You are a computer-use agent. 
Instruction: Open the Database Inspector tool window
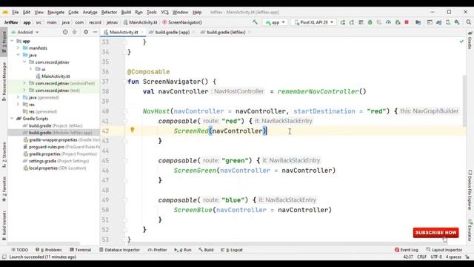pyautogui.click(x=120, y=250)
